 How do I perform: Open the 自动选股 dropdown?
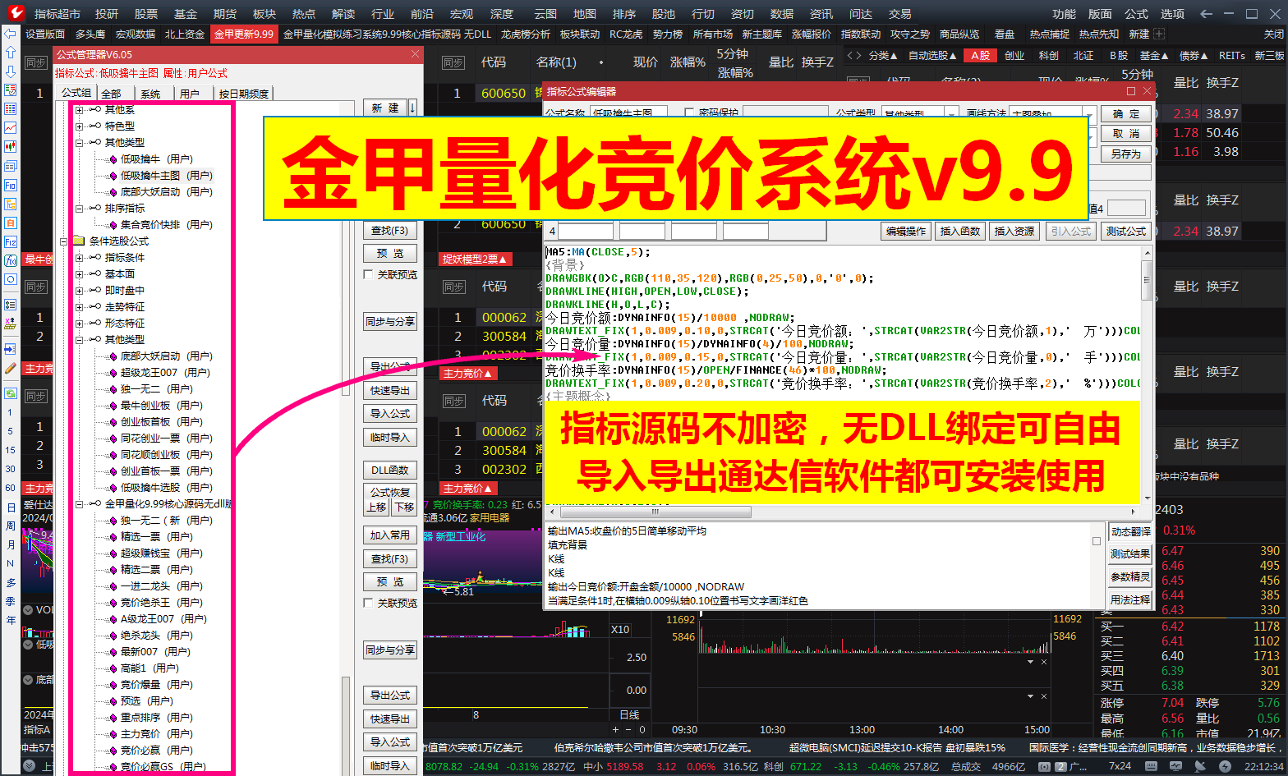tap(932, 55)
